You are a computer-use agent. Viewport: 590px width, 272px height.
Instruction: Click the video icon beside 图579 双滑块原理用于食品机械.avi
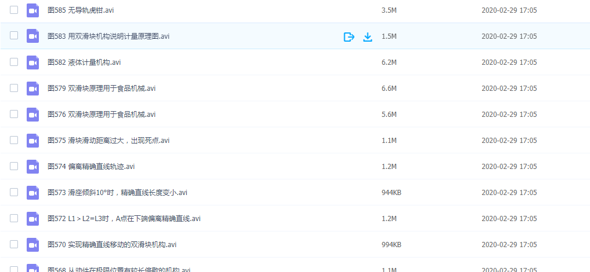32,89
